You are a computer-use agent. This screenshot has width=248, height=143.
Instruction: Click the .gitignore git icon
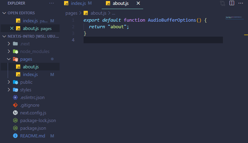point(15,105)
